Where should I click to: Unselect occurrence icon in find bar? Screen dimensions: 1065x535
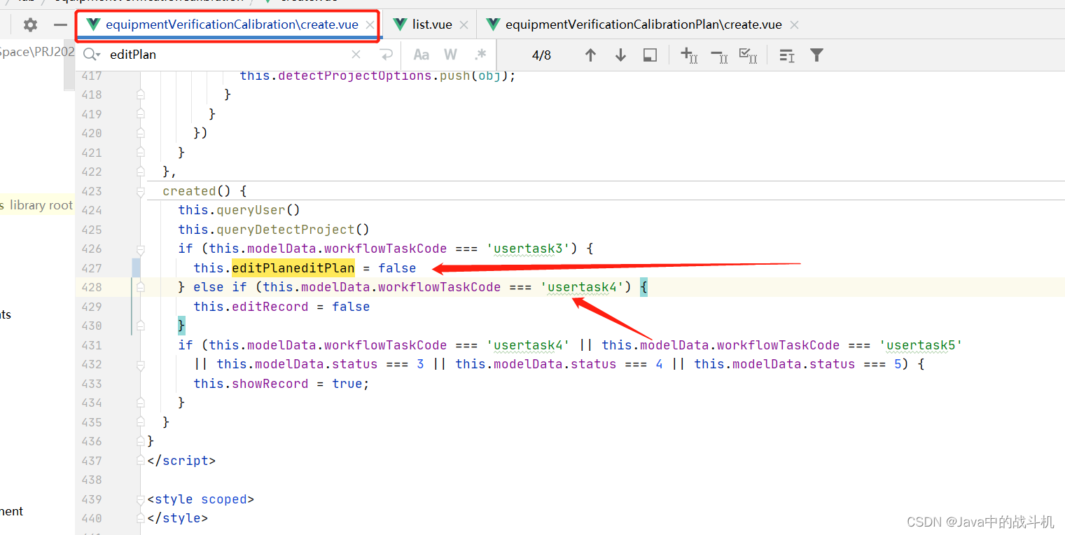(x=718, y=55)
